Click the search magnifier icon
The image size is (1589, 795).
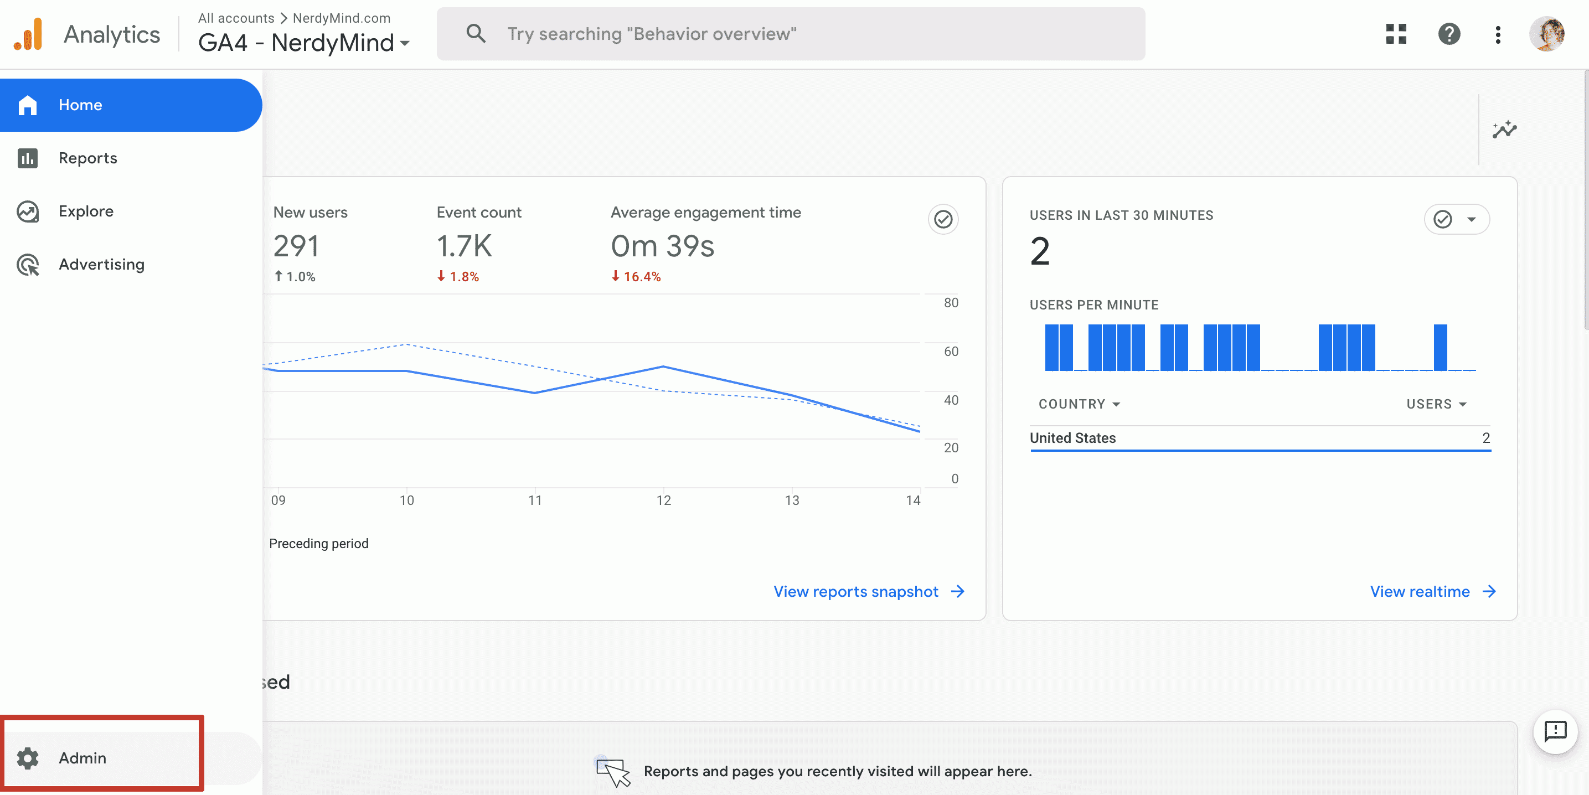click(x=476, y=34)
